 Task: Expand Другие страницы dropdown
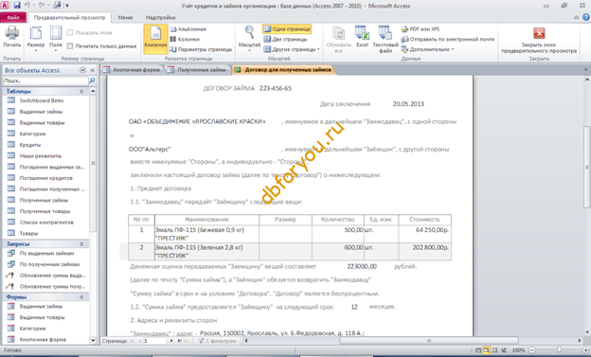[x=292, y=49]
